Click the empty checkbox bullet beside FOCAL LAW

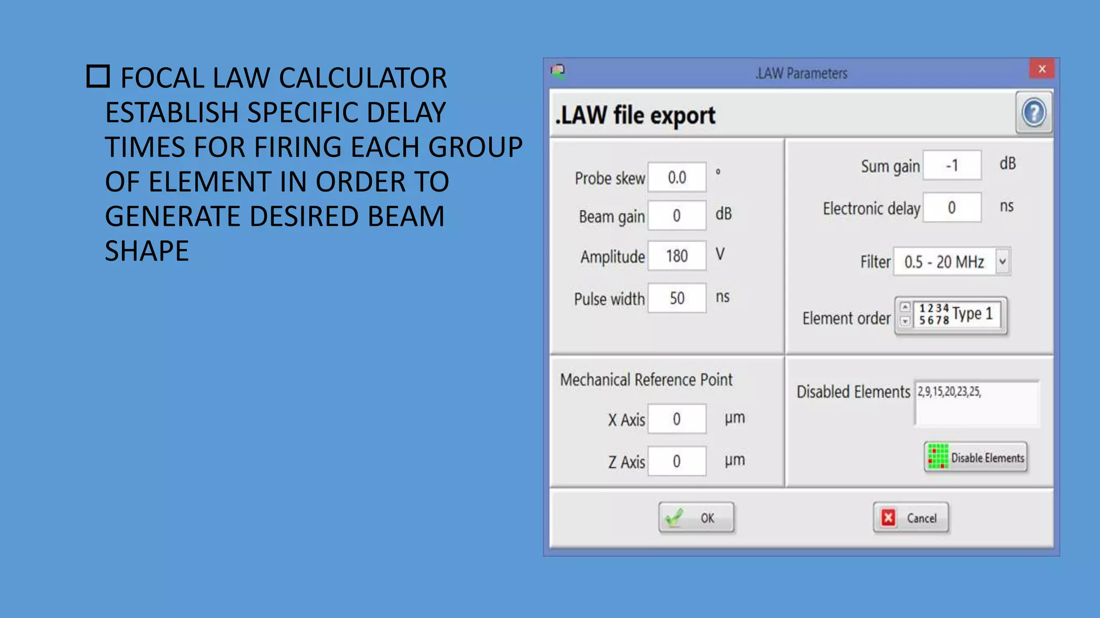(98, 77)
